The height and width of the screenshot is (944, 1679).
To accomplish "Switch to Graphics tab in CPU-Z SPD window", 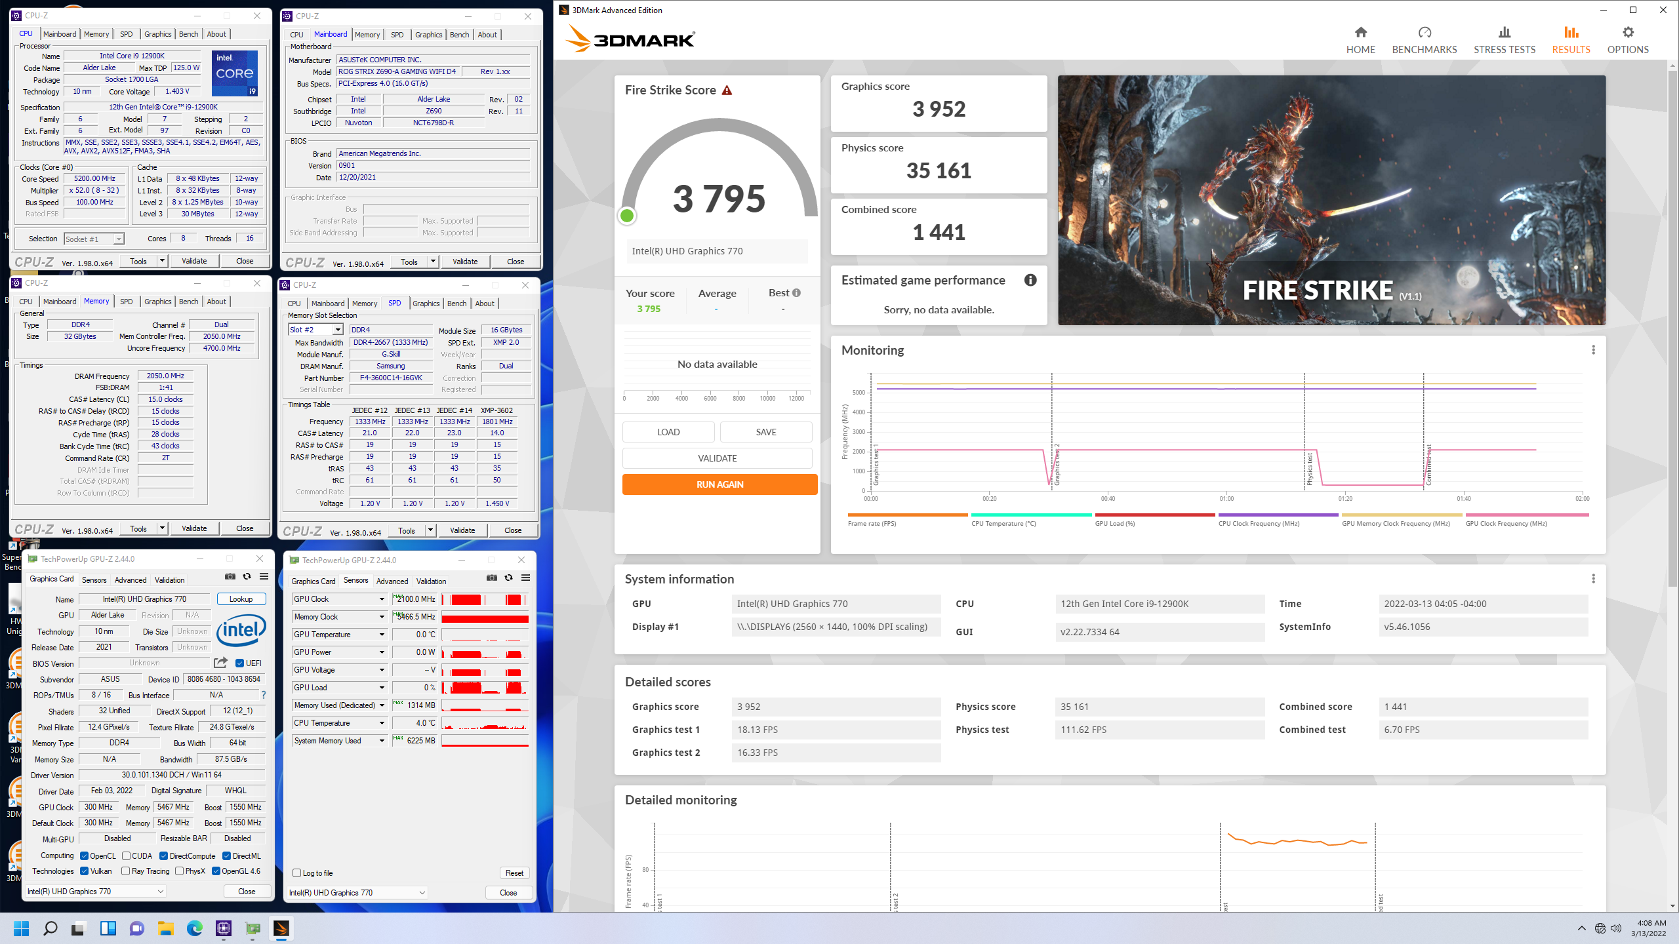I will pyautogui.click(x=426, y=304).
